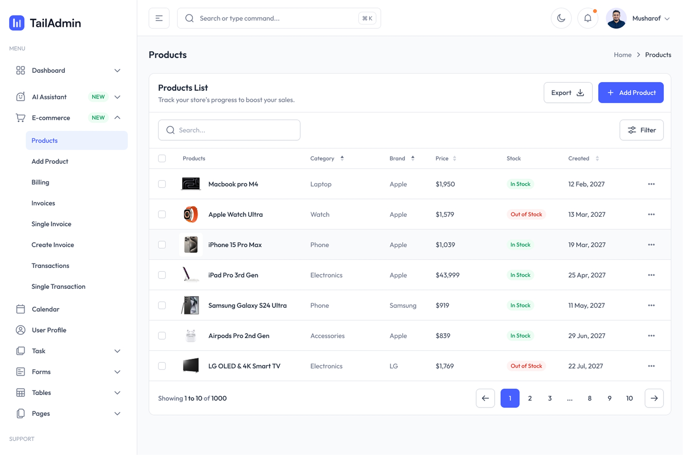Image resolution: width=683 pixels, height=455 pixels.
Task: Select all products with header checkbox
Action: pyautogui.click(x=162, y=158)
